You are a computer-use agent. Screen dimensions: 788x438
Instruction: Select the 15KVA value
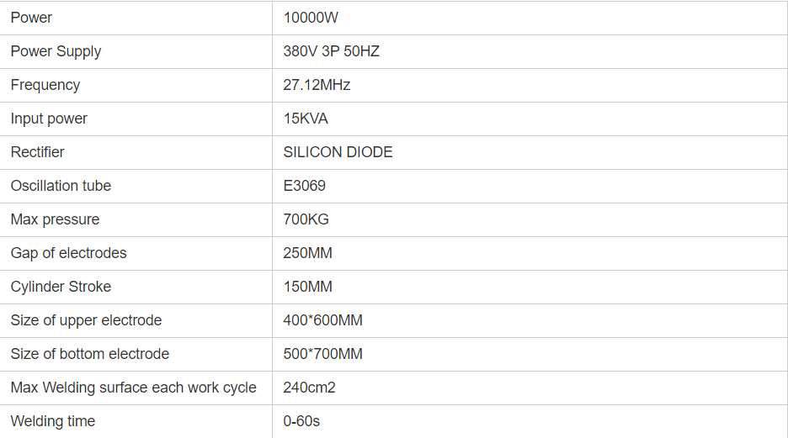[306, 119]
